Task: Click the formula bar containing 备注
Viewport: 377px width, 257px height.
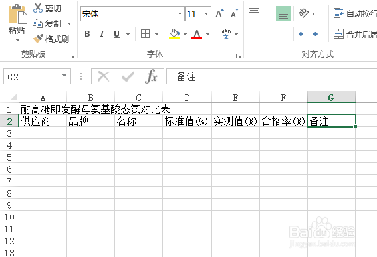Action: click(x=272, y=76)
